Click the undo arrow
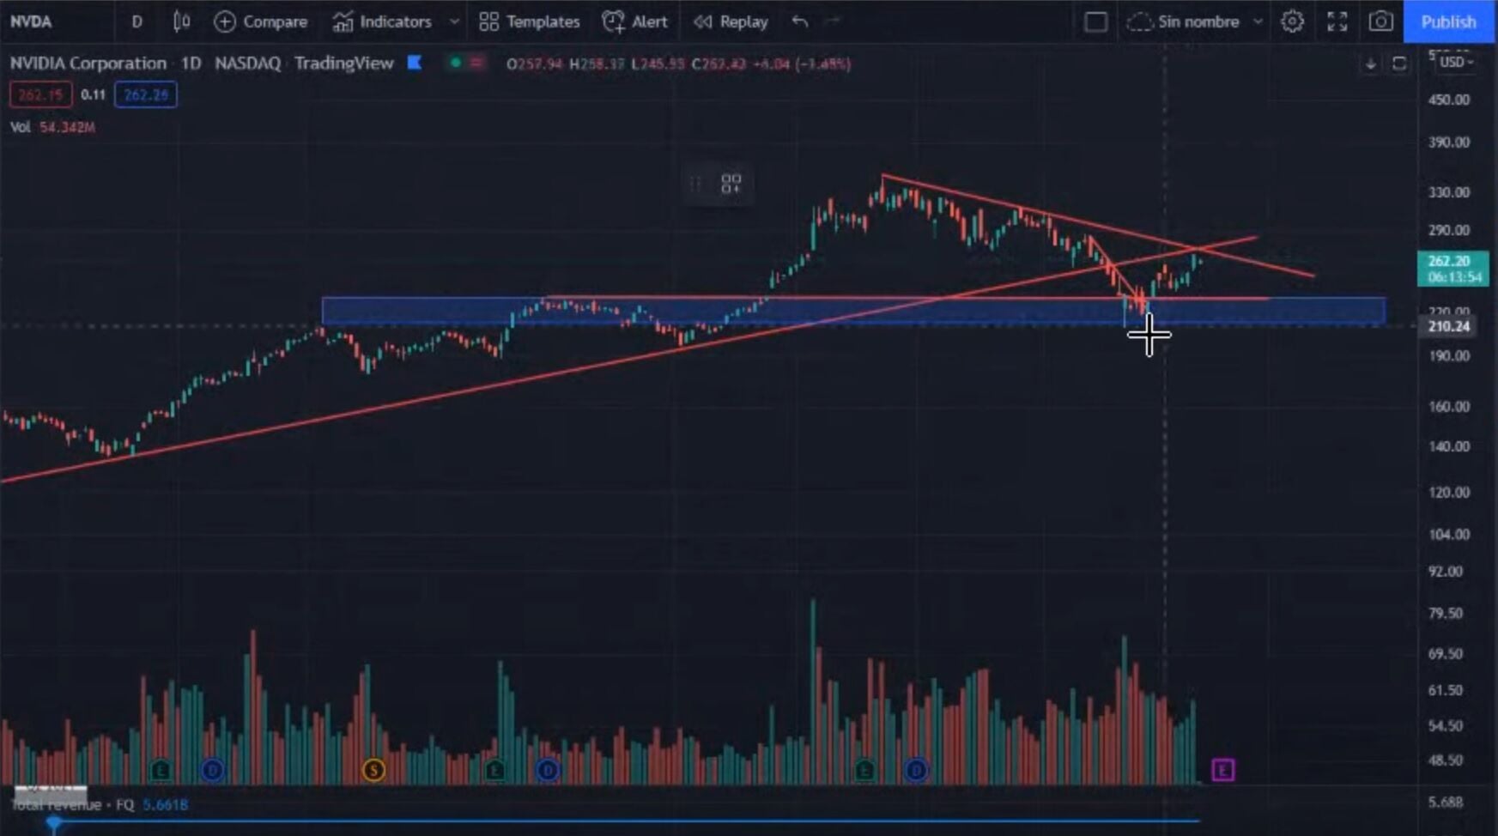Screen dimensions: 1498x836 coord(800,21)
